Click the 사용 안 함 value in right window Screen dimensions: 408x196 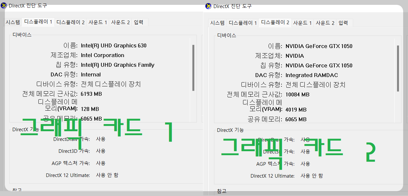[311, 176]
